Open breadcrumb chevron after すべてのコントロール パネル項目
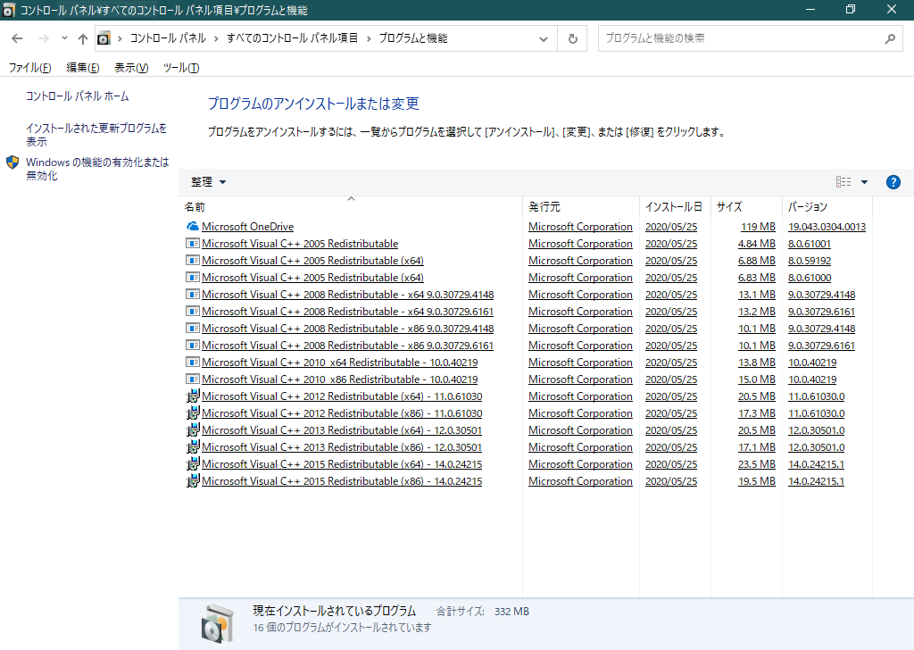The height and width of the screenshot is (650, 914). 369,38
